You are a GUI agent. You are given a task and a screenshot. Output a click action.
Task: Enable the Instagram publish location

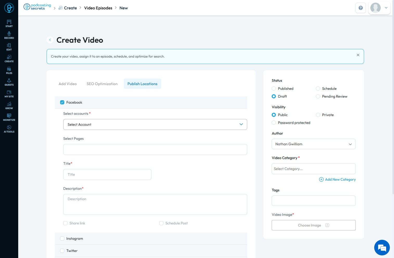[x=62, y=238]
